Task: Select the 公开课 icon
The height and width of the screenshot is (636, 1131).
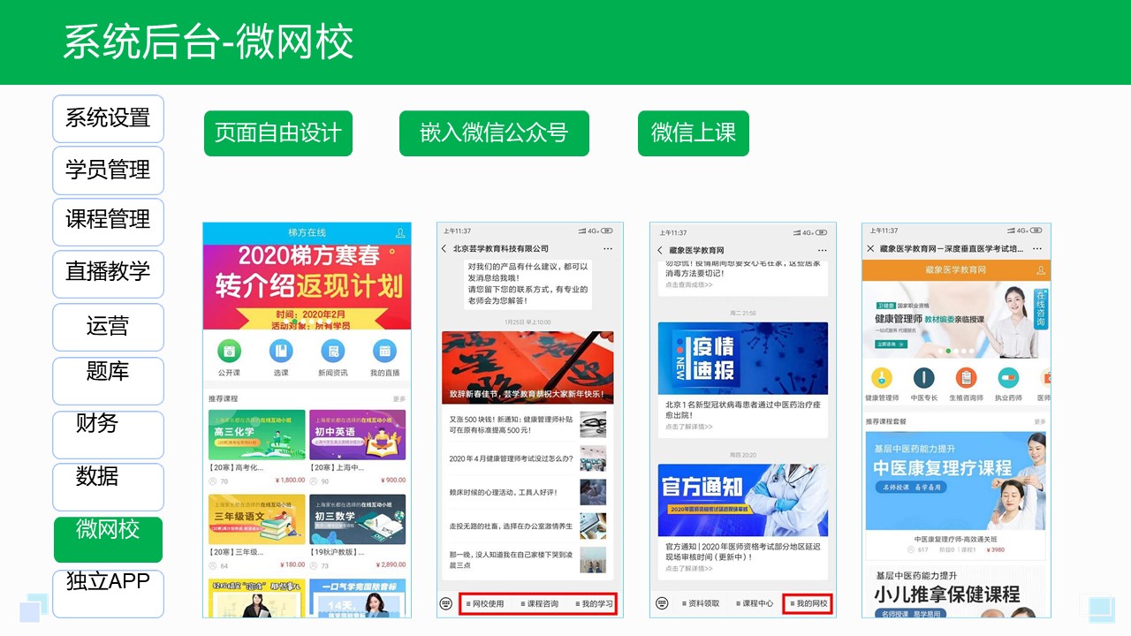Action: click(x=229, y=351)
